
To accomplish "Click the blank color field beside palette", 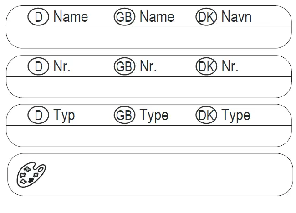I will (x=168, y=175).
